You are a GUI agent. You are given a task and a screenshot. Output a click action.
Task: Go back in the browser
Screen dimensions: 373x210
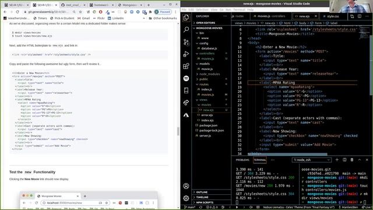5,12
